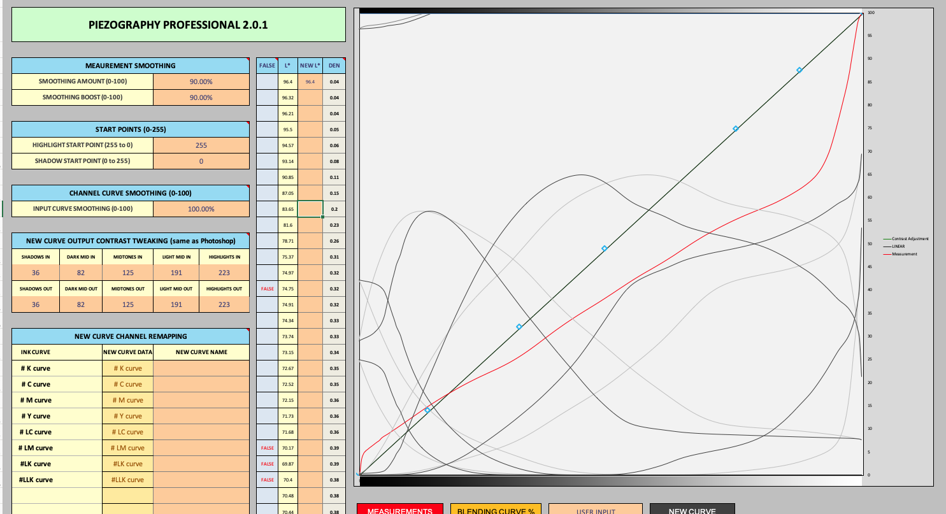
Task: Click the L* value 83.65
Action: coord(287,209)
